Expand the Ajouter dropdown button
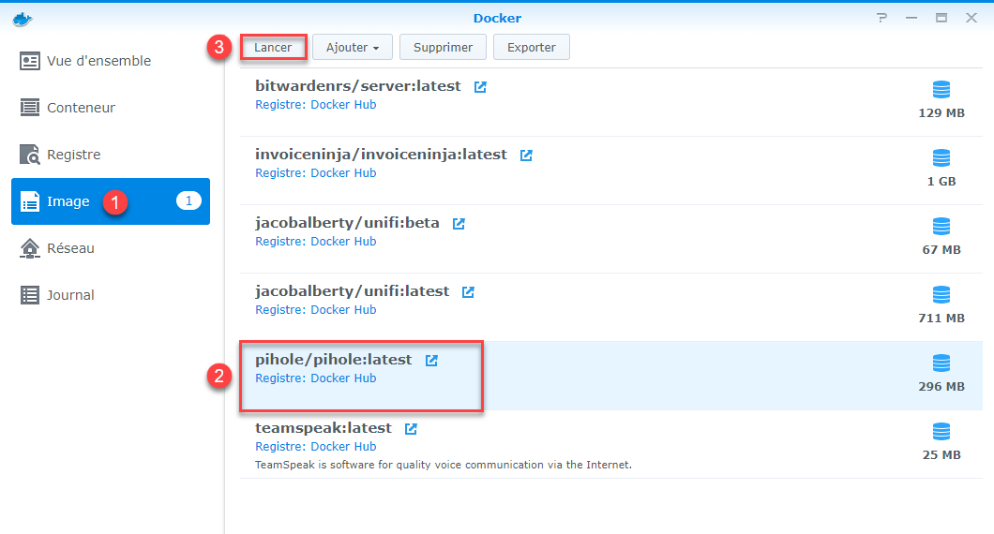This screenshot has width=994, height=534. tap(353, 48)
